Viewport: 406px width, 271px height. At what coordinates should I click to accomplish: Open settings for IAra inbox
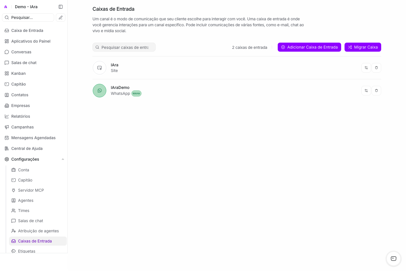(x=366, y=68)
